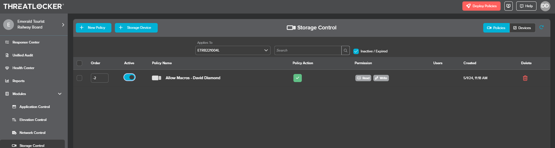
Task: Click the Created column header
Action: 470,63
